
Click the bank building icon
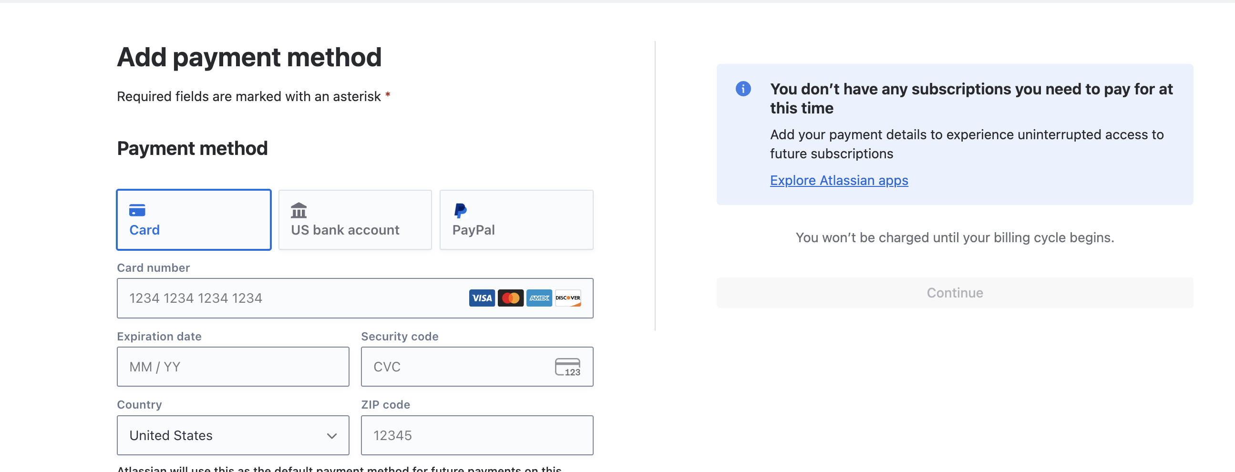[298, 210]
